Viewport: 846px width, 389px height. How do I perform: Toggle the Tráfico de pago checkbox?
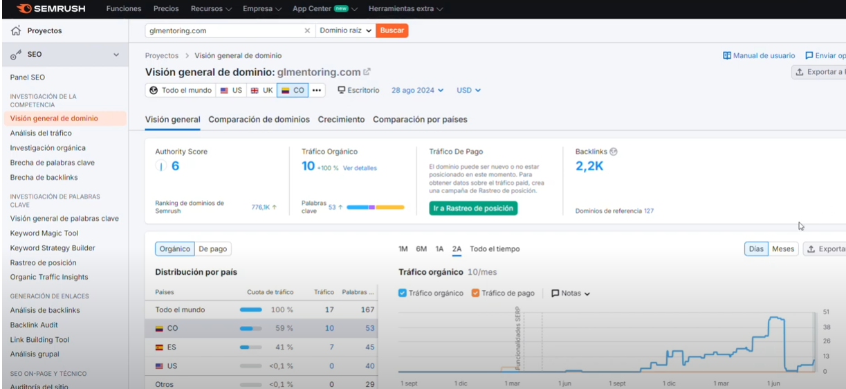(475, 293)
